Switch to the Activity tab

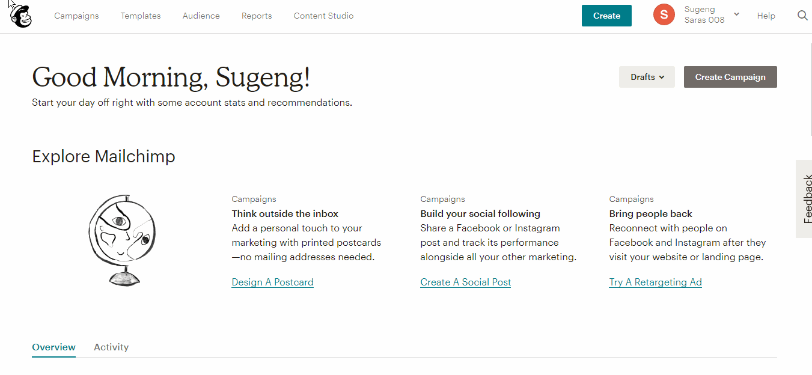(111, 347)
